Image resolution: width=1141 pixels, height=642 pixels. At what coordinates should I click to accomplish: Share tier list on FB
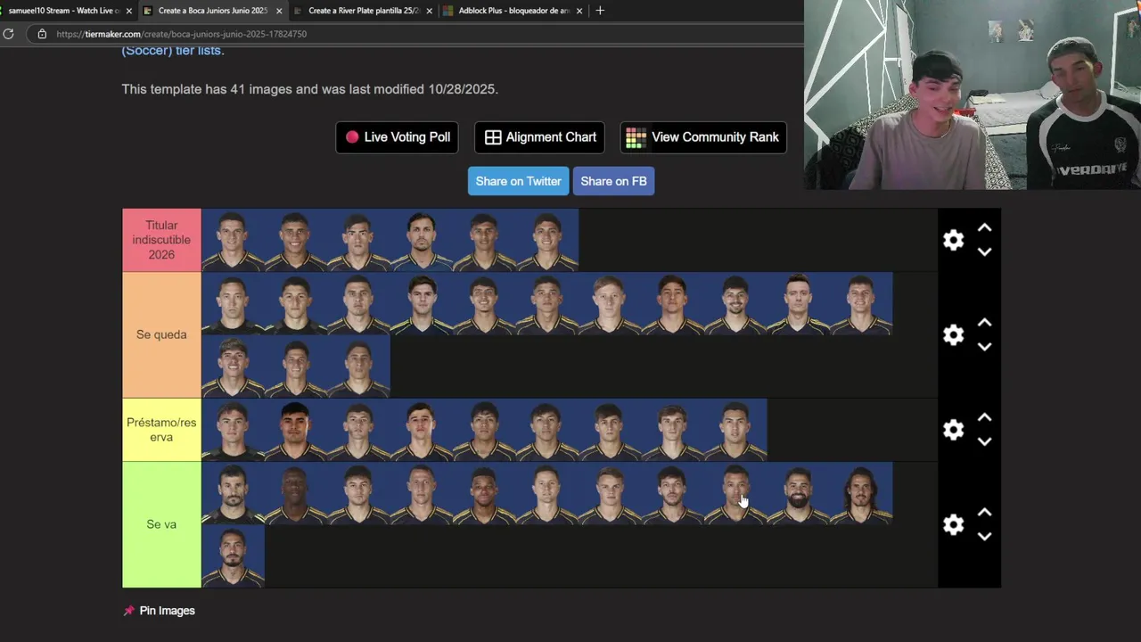[613, 181]
